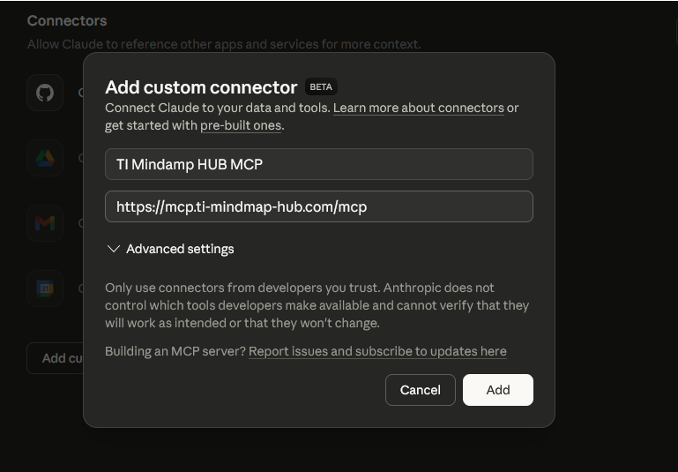Screen dimensions: 678x472
Task: Open "Learn more about connectors" link
Action: pos(419,108)
